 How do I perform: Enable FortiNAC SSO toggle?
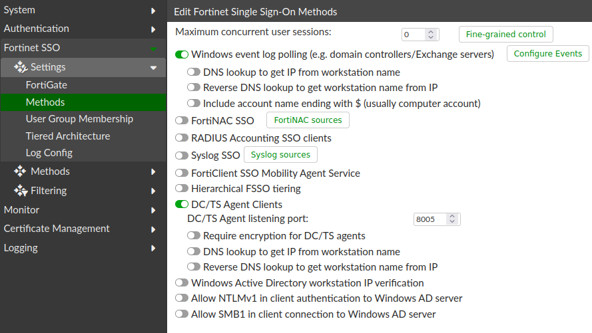click(x=181, y=120)
